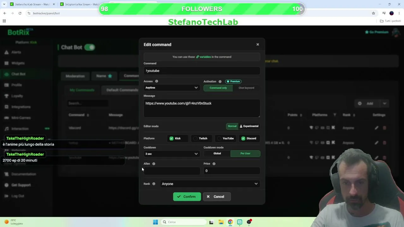Edit the Command name field containing !youtube
The height and width of the screenshot is (227, 404).
(202, 71)
